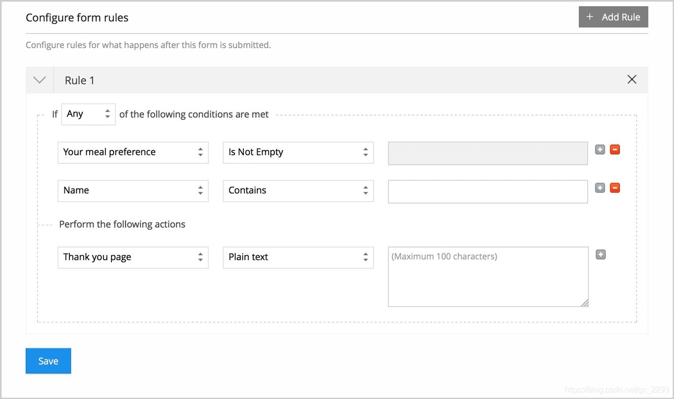Screen dimensions: 674x399
Task: Change the Contains operator dropdown
Action: pyautogui.click(x=298, y=191)
